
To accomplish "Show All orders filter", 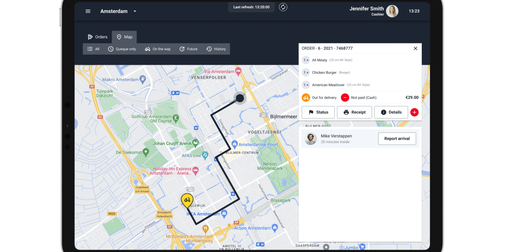I will click(93, 49).
